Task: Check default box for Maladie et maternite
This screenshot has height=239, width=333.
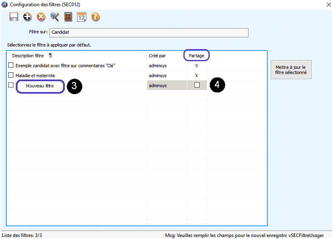Action: click(x=11, y=75)
